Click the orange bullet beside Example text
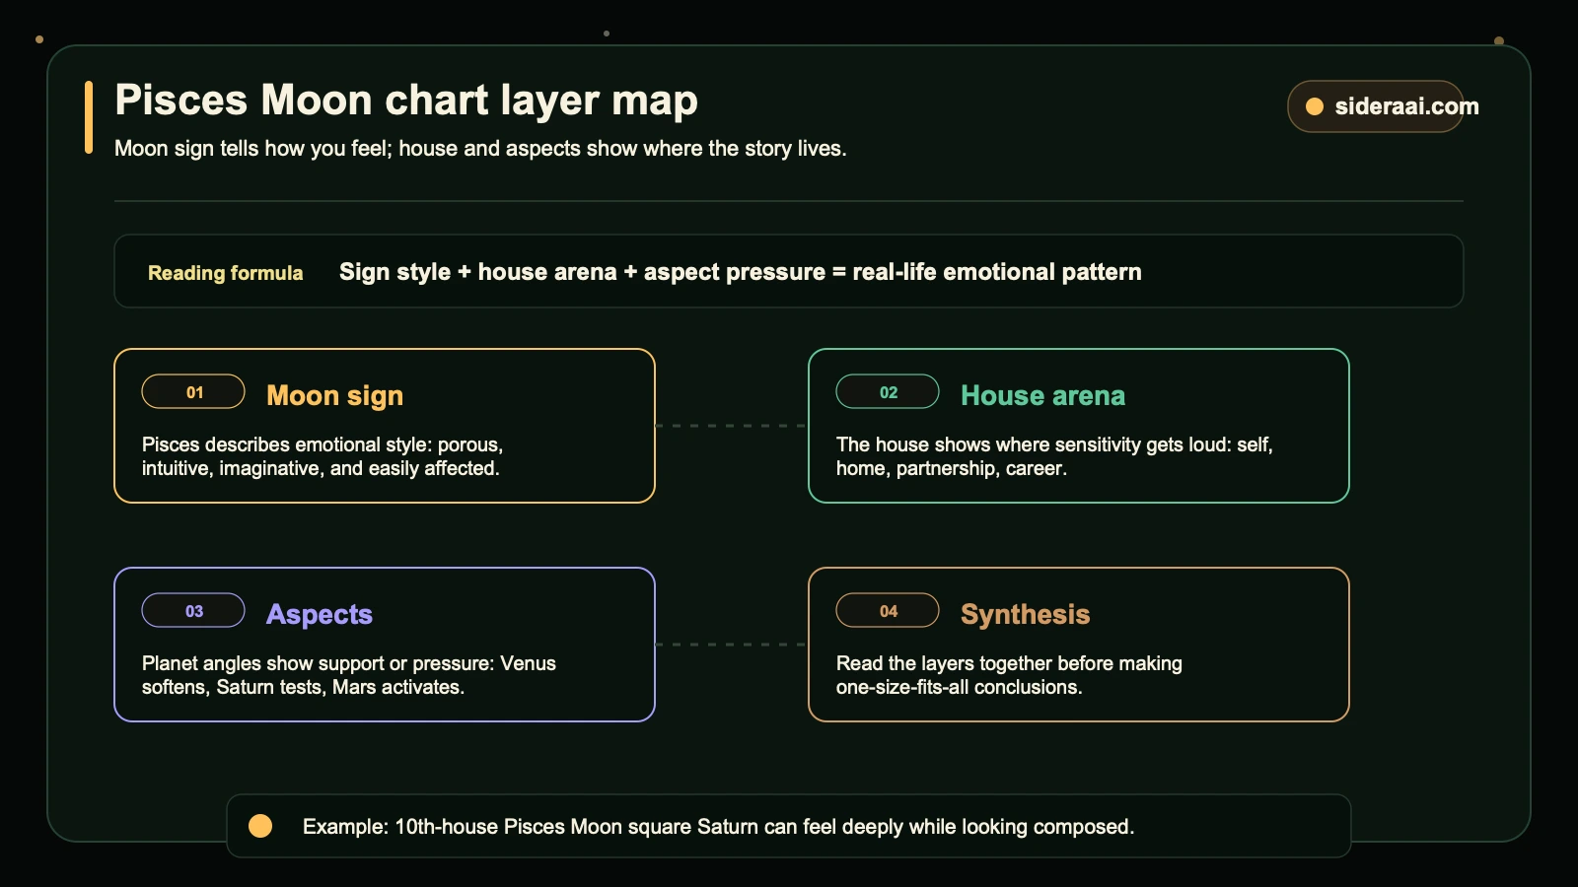The width and height of the screenshot is (1578, 887). click(x=260, y=826)
